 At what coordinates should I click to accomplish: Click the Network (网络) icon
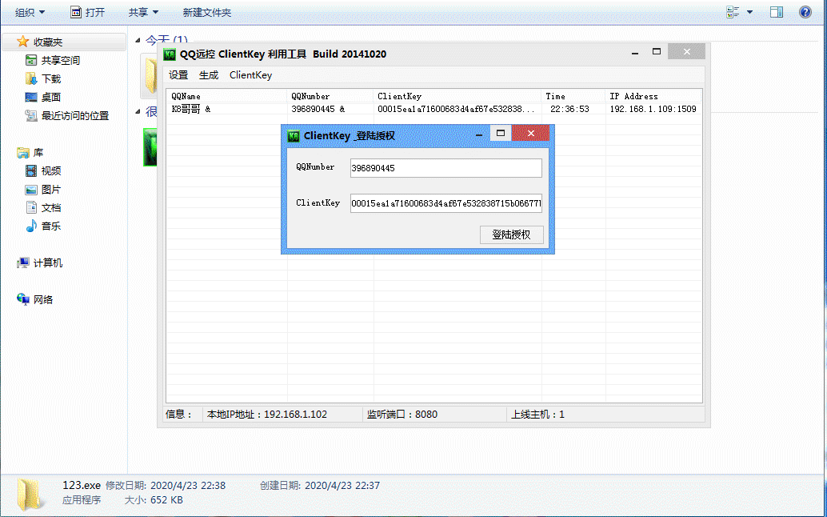[x=23, y=299]
